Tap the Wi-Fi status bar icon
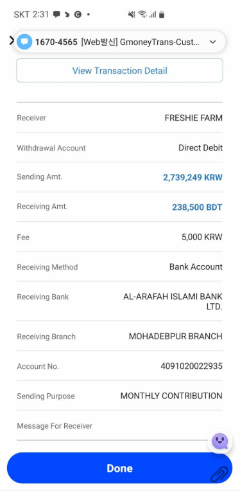The height and width of the screenshot is (491, 240). (x=142, y=14)
